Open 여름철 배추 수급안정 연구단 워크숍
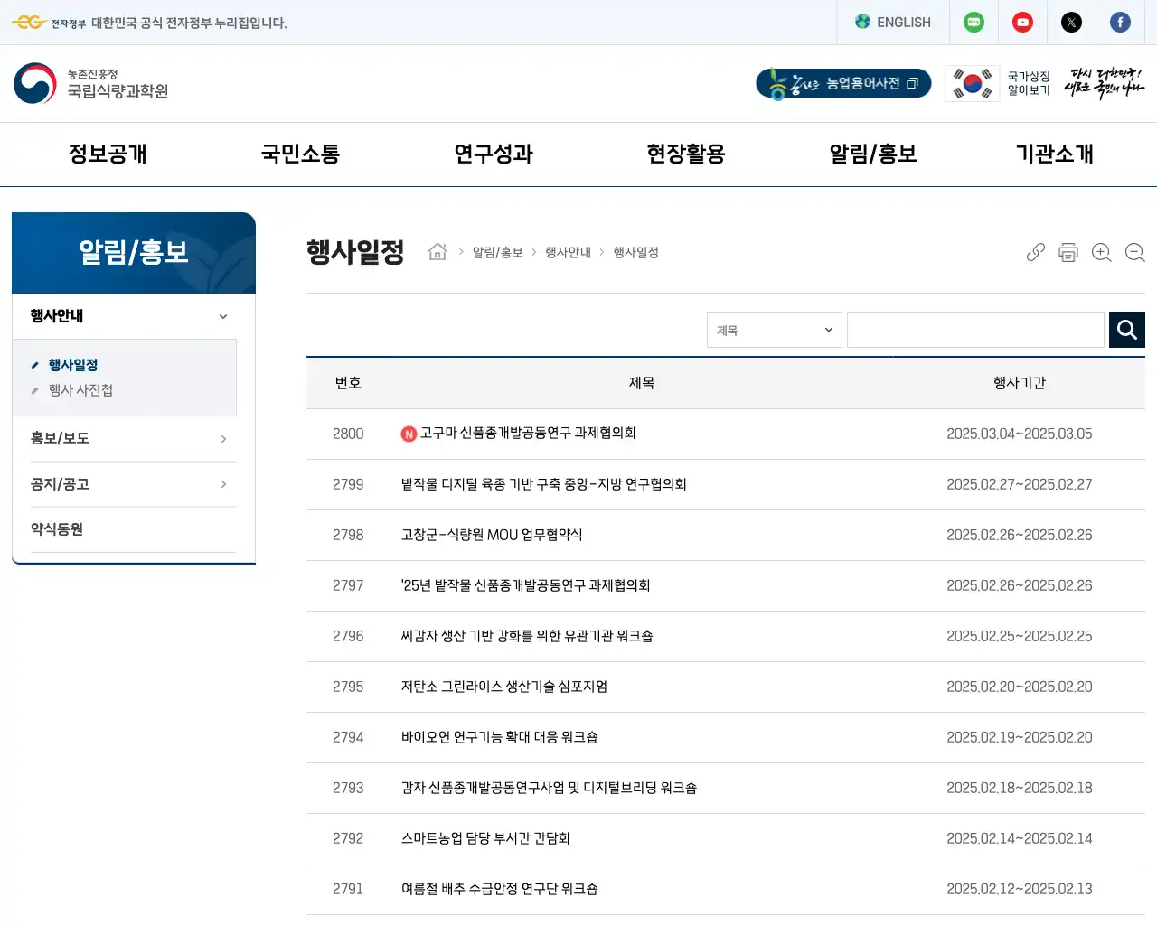1157x925 pixels. coord(500,889)
